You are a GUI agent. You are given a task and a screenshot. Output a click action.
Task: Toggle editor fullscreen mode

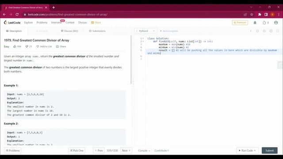[x=278, y=31]
